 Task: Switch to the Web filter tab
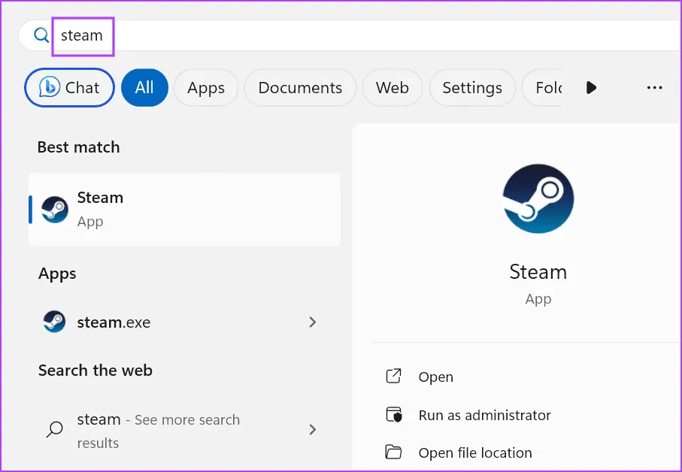392,88
